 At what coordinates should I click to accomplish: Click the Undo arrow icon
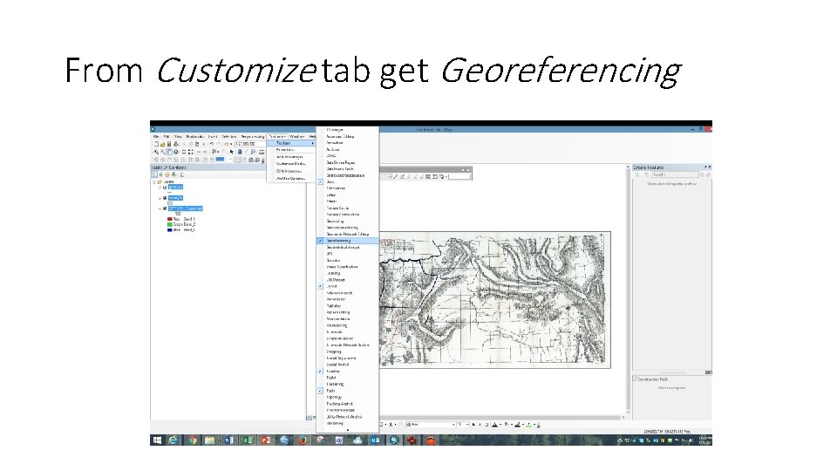point(211,144)
